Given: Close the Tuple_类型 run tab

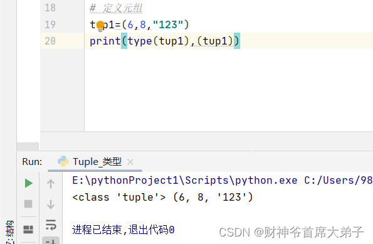Looking at the screenshot, I should (x=130, y=162).
